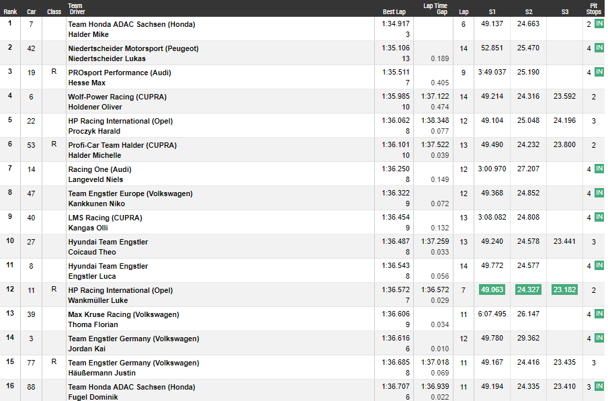This screenshot has width=608, height=401.
Task: Click the S1 column header
Action: click(x=492, y=11)
